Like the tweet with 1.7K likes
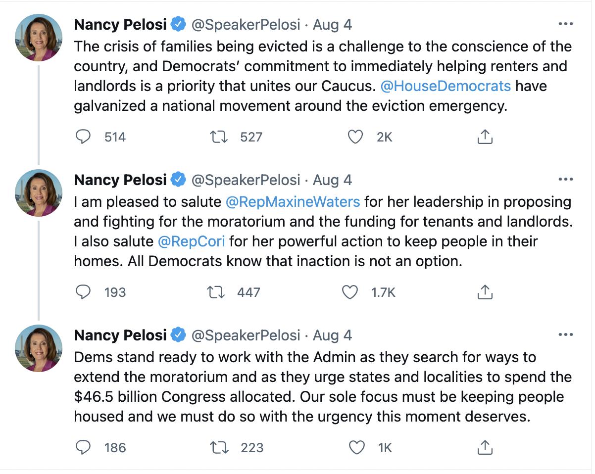 click(x=350, y=292)
